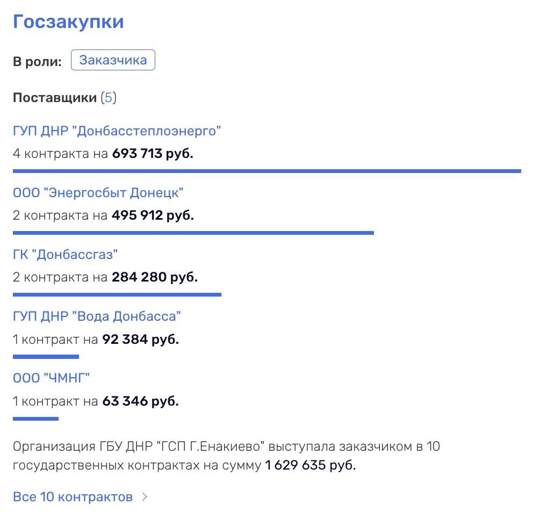The height and width of the screenshot is (519, 533).
Task: Click the ЧМНГ amount bar
Action: click(x=35, y=418)
